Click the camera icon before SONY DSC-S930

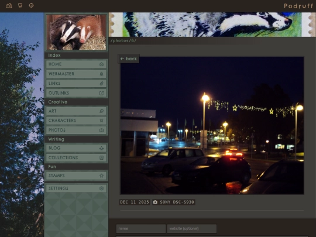pyautogui.click(x=155, y=202)
